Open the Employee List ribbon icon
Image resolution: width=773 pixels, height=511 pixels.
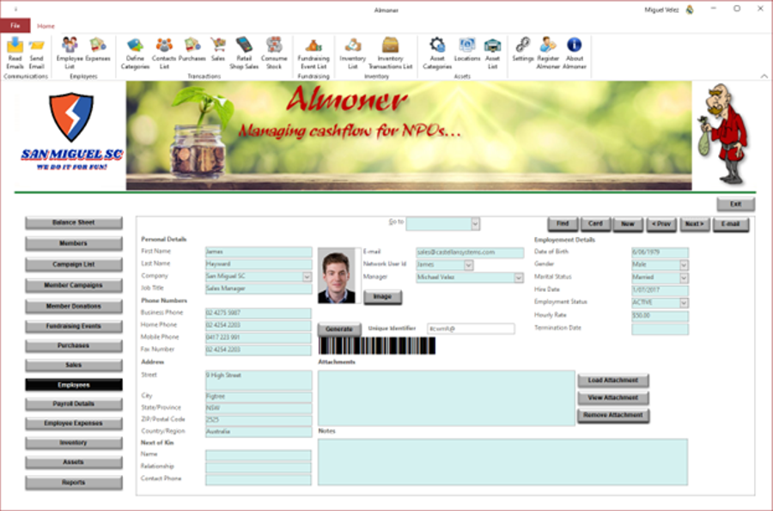(70, 53)
